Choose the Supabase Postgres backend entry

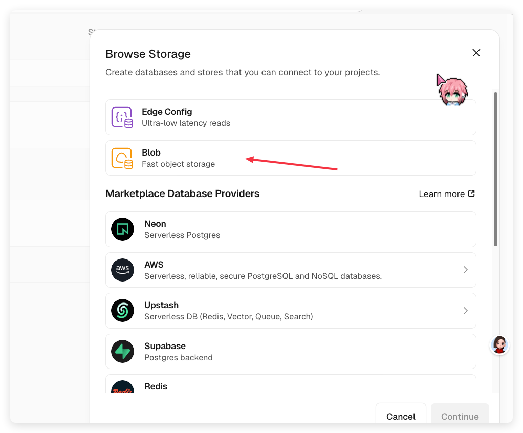[x=291, y=351]
